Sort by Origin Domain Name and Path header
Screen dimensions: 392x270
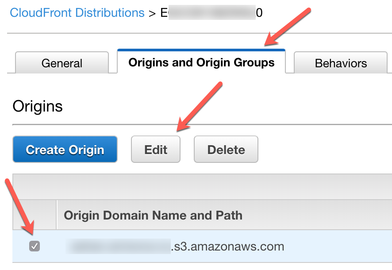[153, 215]
